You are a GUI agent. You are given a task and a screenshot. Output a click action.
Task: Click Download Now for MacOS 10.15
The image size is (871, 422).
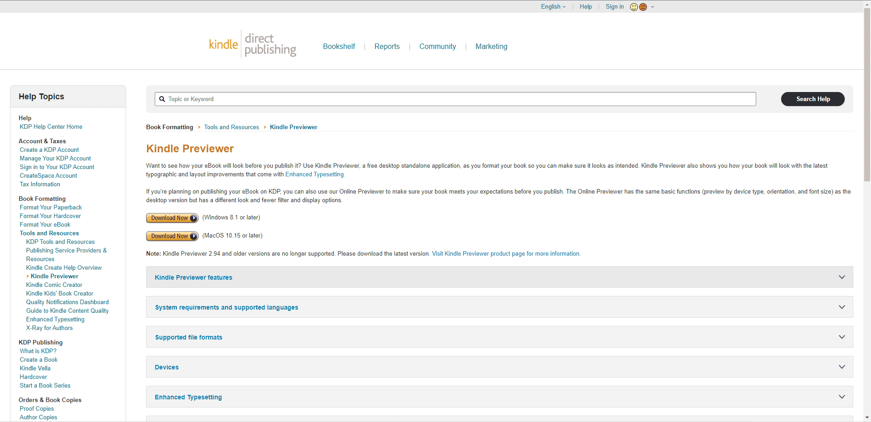coord(172,236)
